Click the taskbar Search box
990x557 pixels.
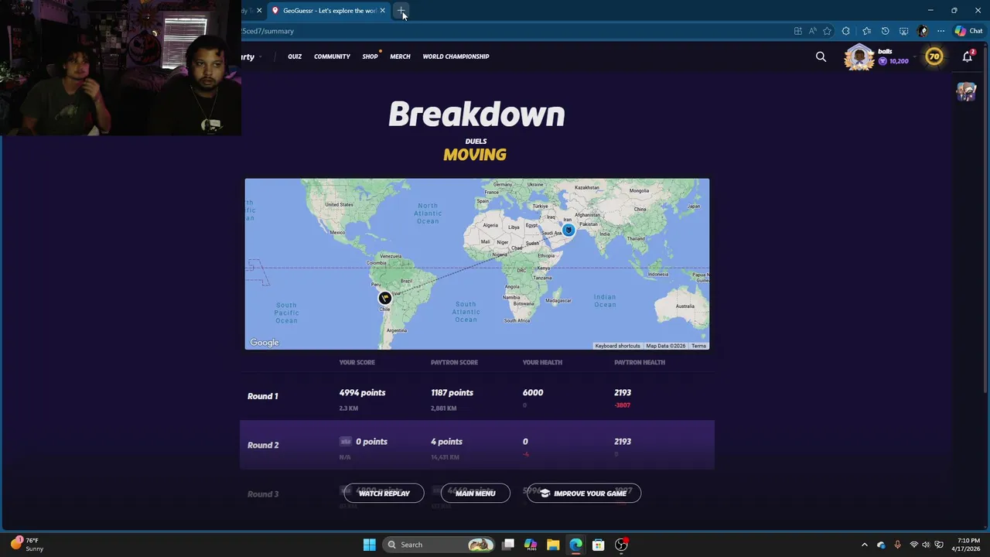click(x=439, y=545)
